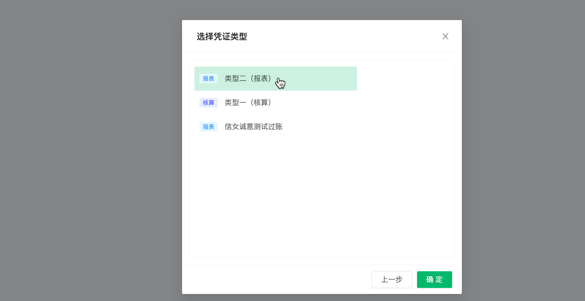
Task: Click empty list panel area right of rows
Action: (x=405, y=100)
